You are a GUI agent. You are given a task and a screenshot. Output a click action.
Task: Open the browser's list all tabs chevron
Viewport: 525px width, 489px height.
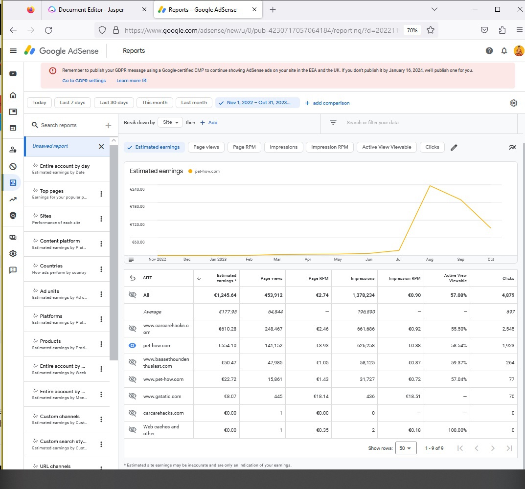[x=434, y=9]
